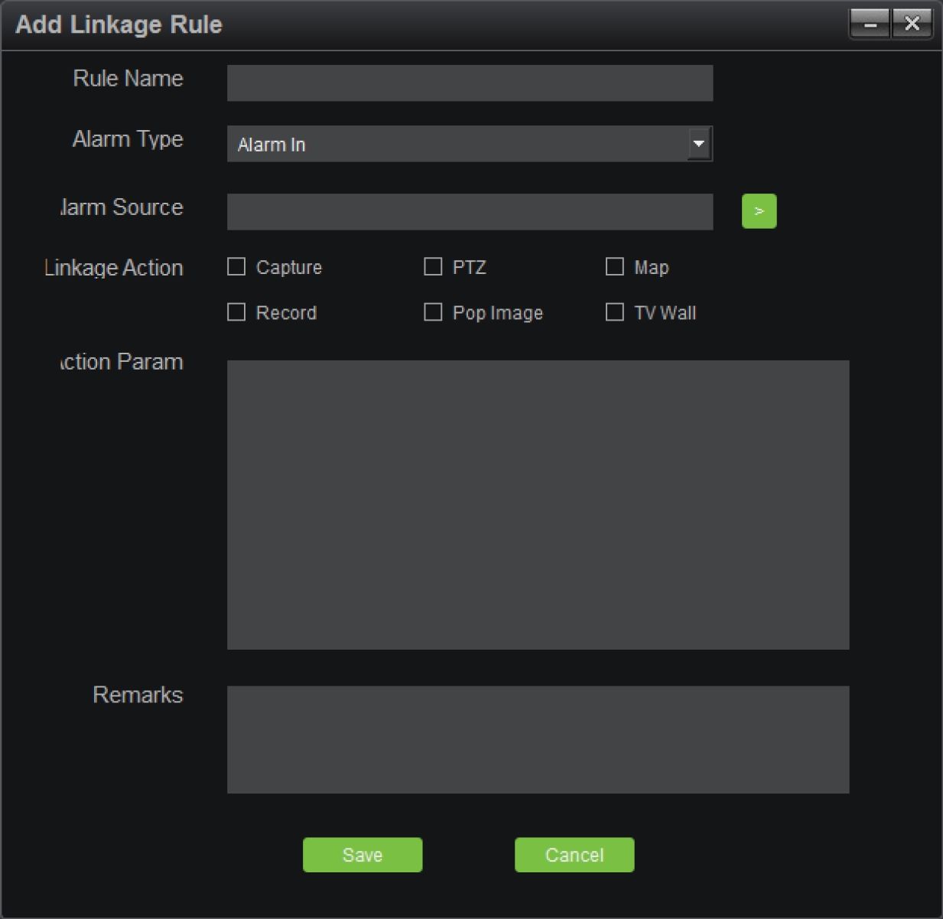Image resolution: width=943 pixels, height=919 pixels.
Task: Select the TV Wall checkbox
Action: point(615,312)
